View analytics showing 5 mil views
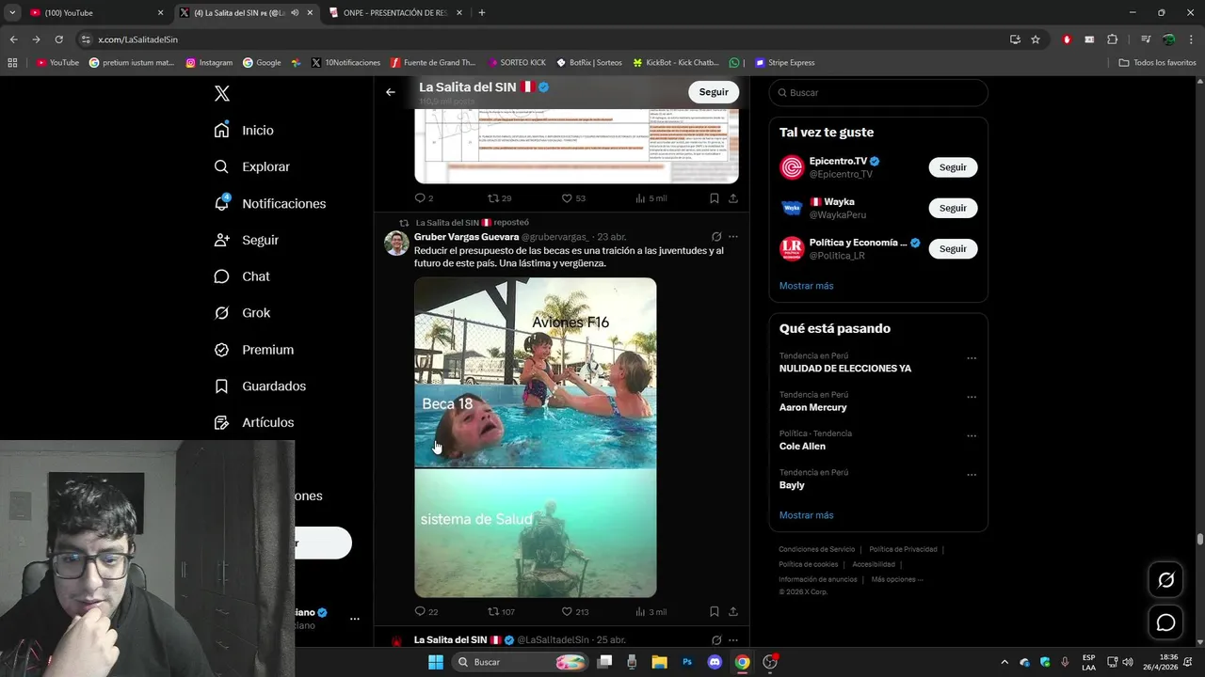The image size is (1205, 677). 651,198
